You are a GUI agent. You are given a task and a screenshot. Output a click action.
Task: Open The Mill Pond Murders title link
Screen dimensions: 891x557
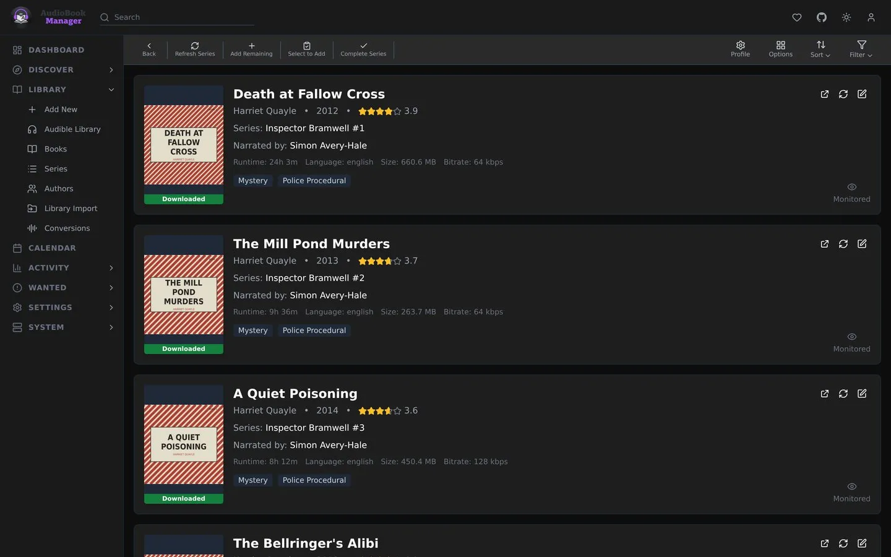311,244
